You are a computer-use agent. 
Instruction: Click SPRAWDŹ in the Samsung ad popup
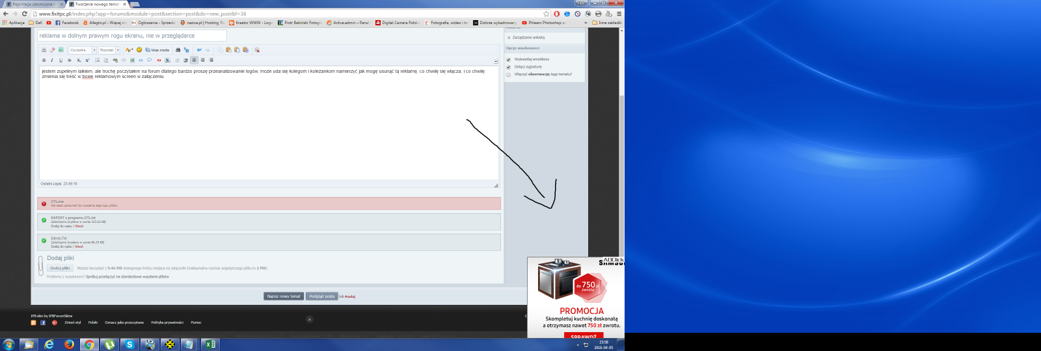coord(584,336)
